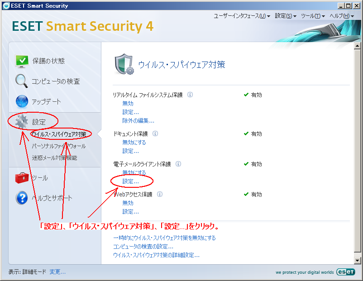
Task: Click the コンピュータの検査 magnifier icon
Action: pos(22,81)
